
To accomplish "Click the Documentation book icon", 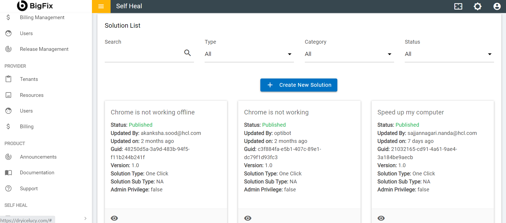I will click(x=9, y=173).
